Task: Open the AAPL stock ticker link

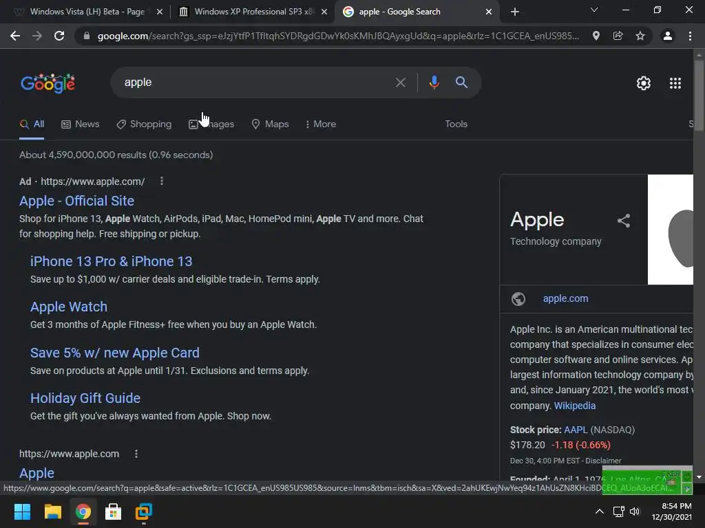Action: tap(576, 430)
